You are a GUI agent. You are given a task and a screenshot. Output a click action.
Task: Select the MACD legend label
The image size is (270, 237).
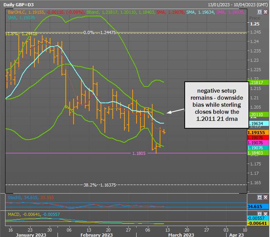point(14,214)
